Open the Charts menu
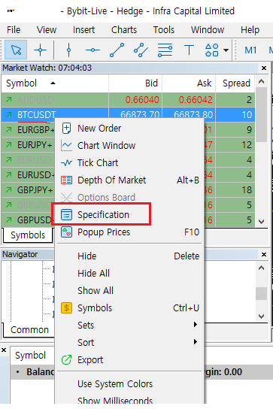 point(124,29)
